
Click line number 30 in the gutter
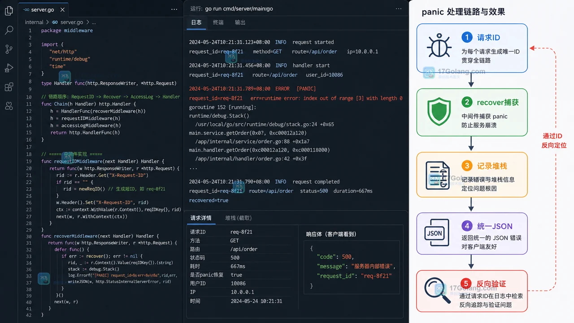pyautogui.click(x=29, y=236)
